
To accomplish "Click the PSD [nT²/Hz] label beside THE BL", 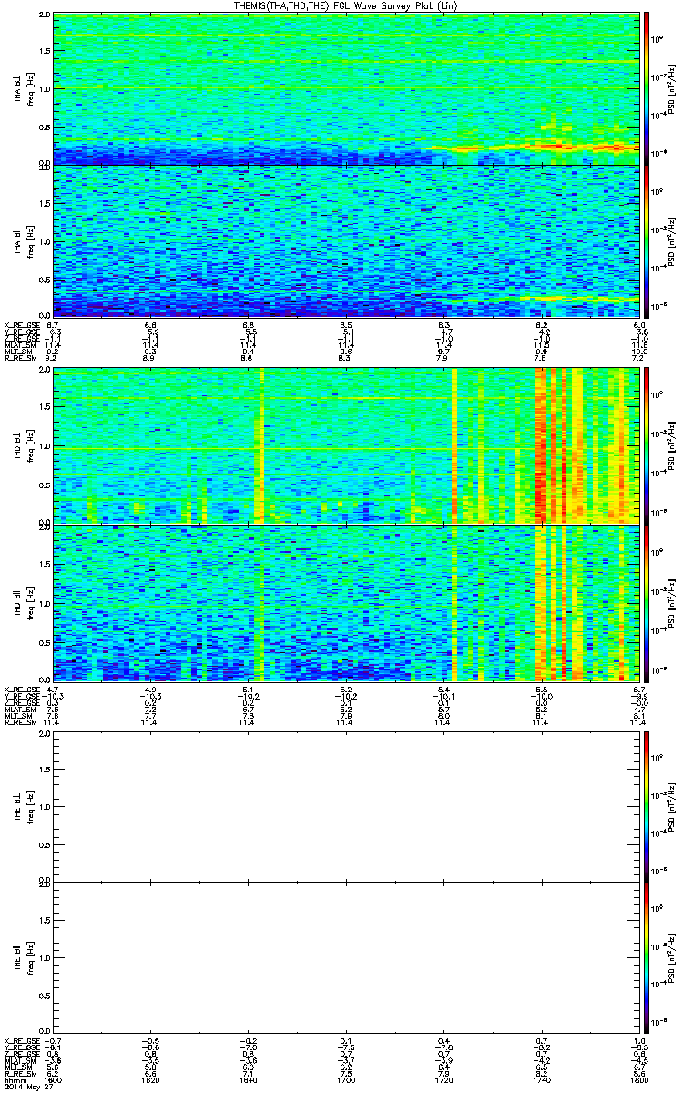I will pyautogui.click(x=672, y=805).
